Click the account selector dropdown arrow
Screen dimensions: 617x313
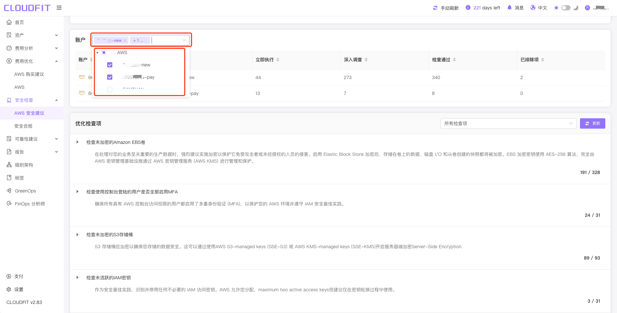(x=184, y=40)
